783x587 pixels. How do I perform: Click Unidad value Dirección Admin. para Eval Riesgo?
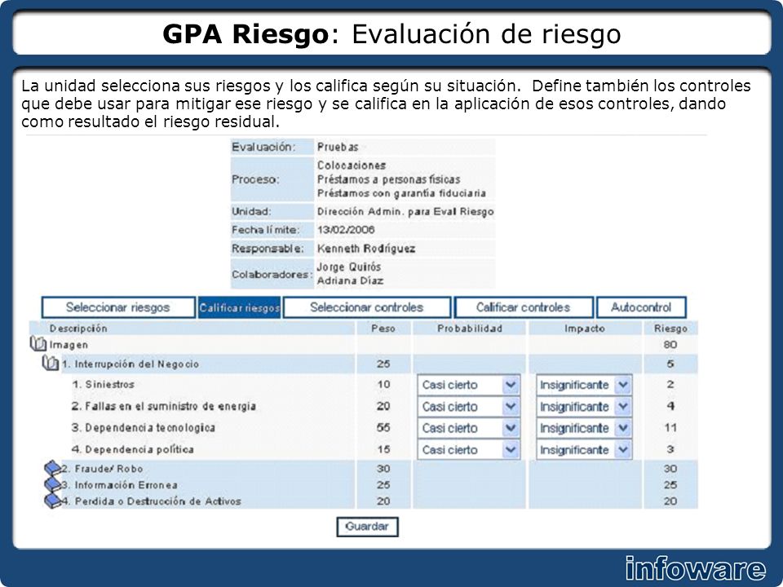[405, 212]
